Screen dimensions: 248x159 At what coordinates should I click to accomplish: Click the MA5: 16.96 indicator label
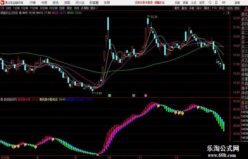[x=29, y=13]
